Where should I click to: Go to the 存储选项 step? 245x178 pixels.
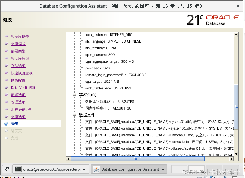click(18, 65)
